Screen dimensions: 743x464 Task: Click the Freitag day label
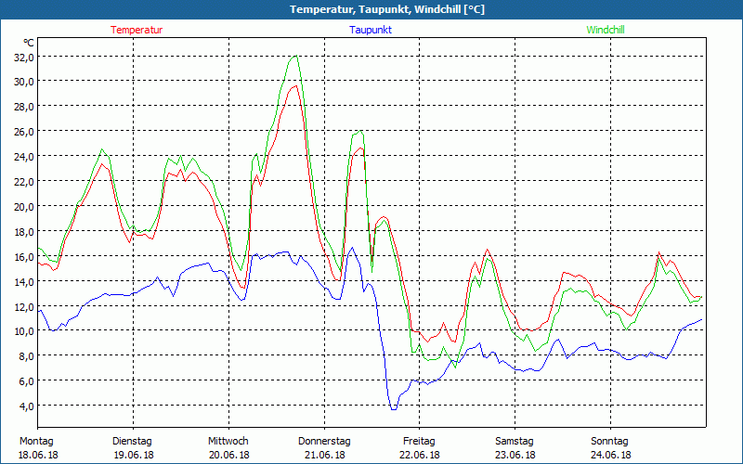[419, 442]
